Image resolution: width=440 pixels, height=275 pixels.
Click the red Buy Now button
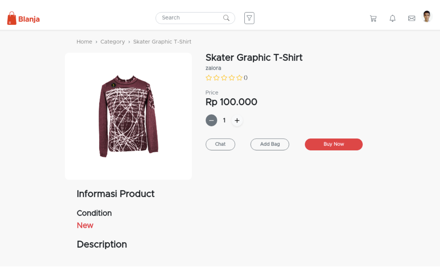tap(334, 144)
